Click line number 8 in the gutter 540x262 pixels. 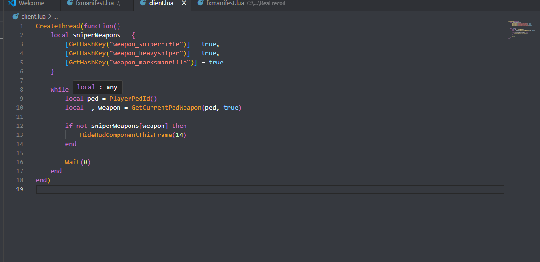point(21,90)
